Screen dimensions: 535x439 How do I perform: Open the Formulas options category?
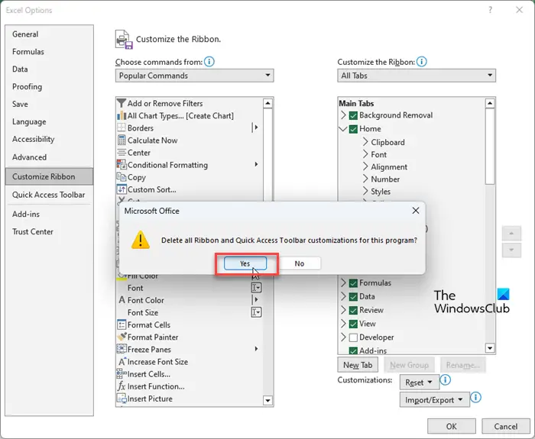(49, 51)
